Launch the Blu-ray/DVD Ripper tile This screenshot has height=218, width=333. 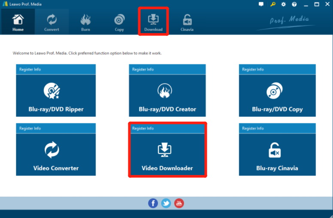point(56,95)
